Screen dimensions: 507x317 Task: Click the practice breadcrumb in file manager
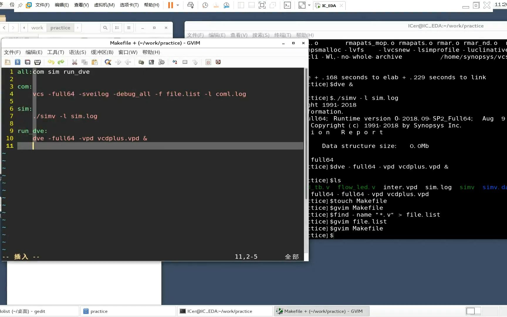coord(60,28)
